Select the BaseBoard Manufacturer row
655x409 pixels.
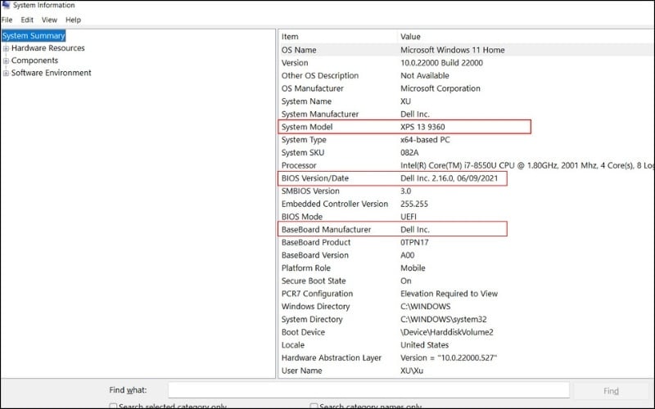point(326,230)
